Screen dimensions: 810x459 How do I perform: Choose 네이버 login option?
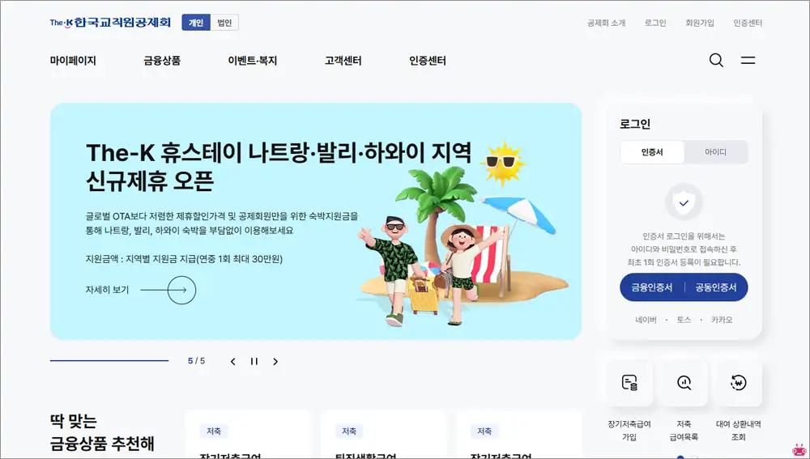[646, 320]
